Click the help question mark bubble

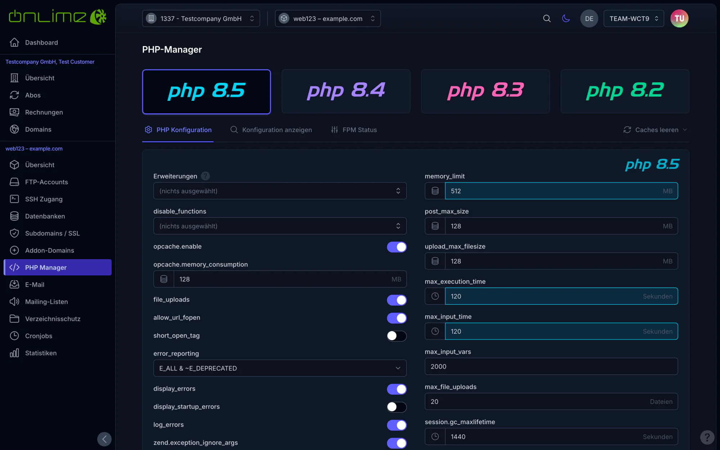[x=707, y=437]
